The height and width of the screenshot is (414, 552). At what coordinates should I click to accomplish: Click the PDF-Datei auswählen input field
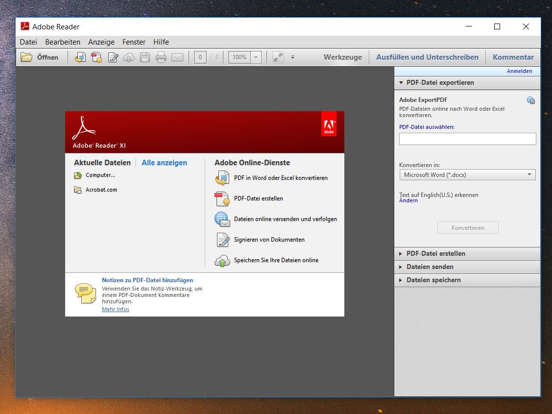coord(467,139)
